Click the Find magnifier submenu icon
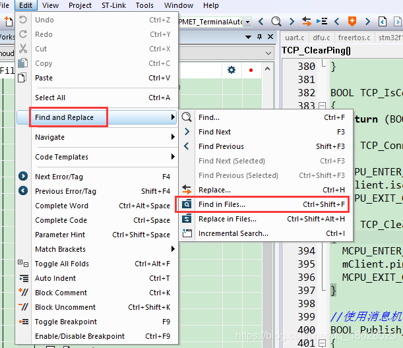The height and width of the screenshot is (348, 403). [x=187, y=117]
